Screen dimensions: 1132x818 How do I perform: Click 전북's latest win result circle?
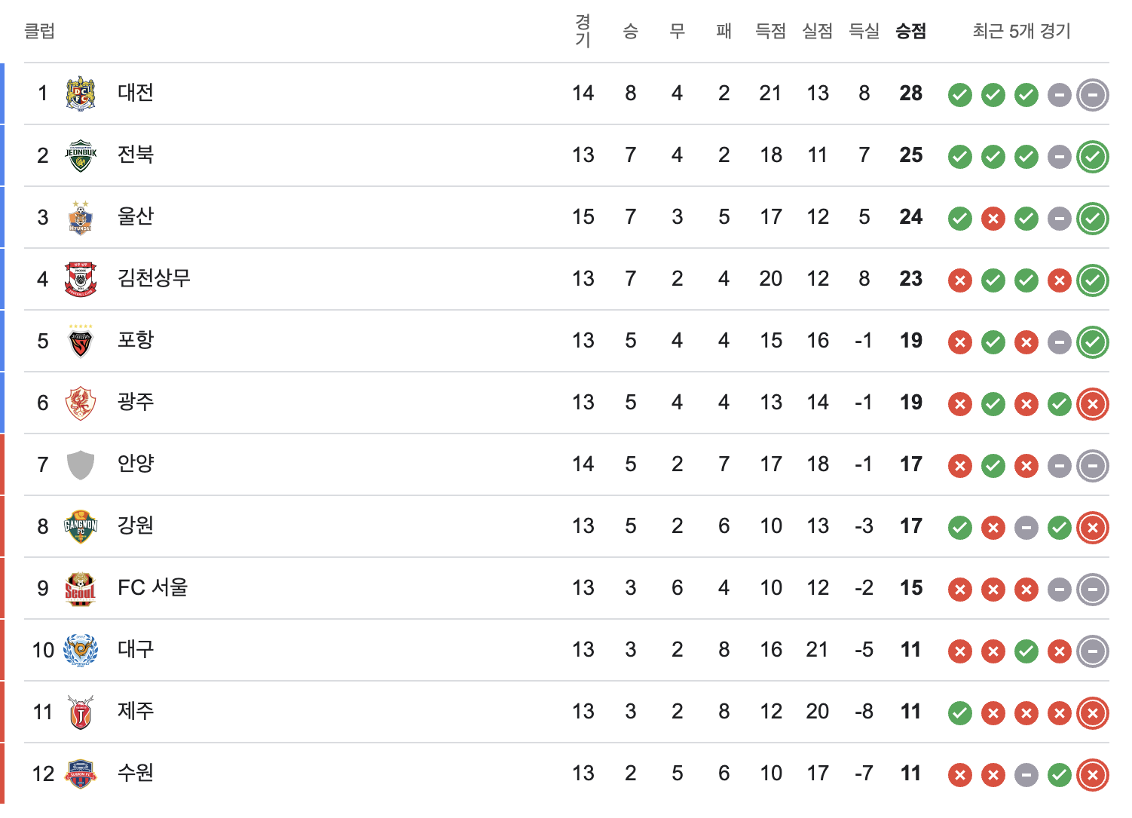tap(1093, 157)
